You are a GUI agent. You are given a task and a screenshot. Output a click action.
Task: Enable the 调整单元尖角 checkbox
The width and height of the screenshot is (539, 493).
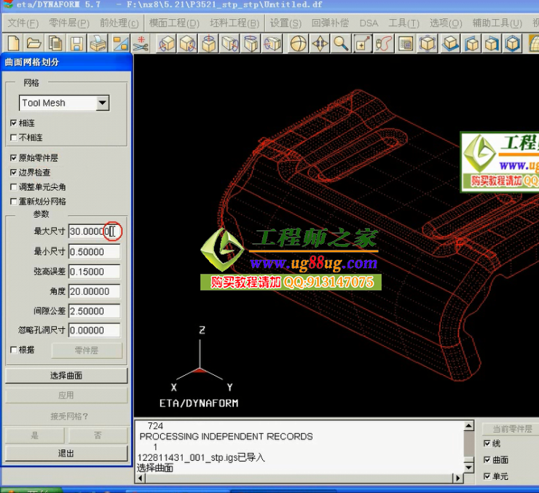13,187
